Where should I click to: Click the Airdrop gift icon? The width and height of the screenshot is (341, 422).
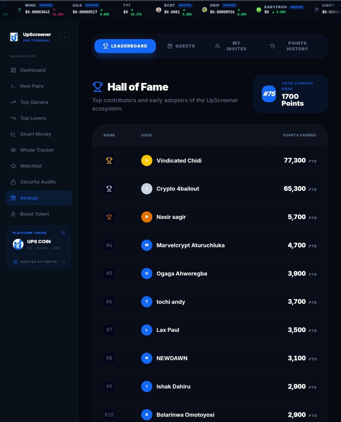tap(13, 198)
